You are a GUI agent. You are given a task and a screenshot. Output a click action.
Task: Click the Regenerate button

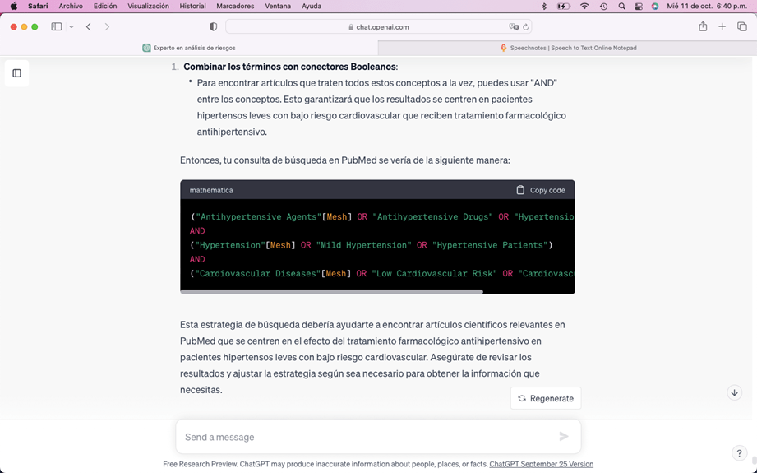546,398
